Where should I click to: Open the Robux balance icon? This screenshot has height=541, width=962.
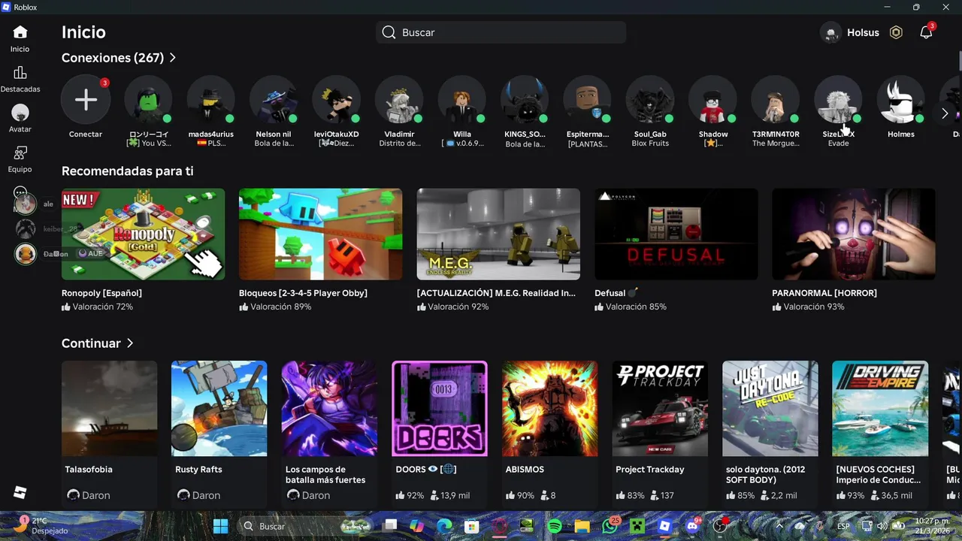point(896,32)
